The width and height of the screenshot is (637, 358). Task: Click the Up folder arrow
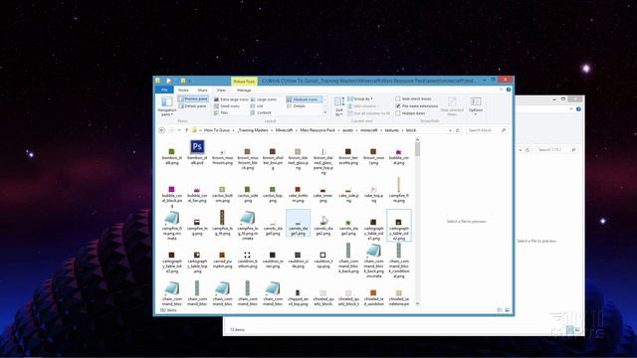pyautogui.click(x=186, y=130)
